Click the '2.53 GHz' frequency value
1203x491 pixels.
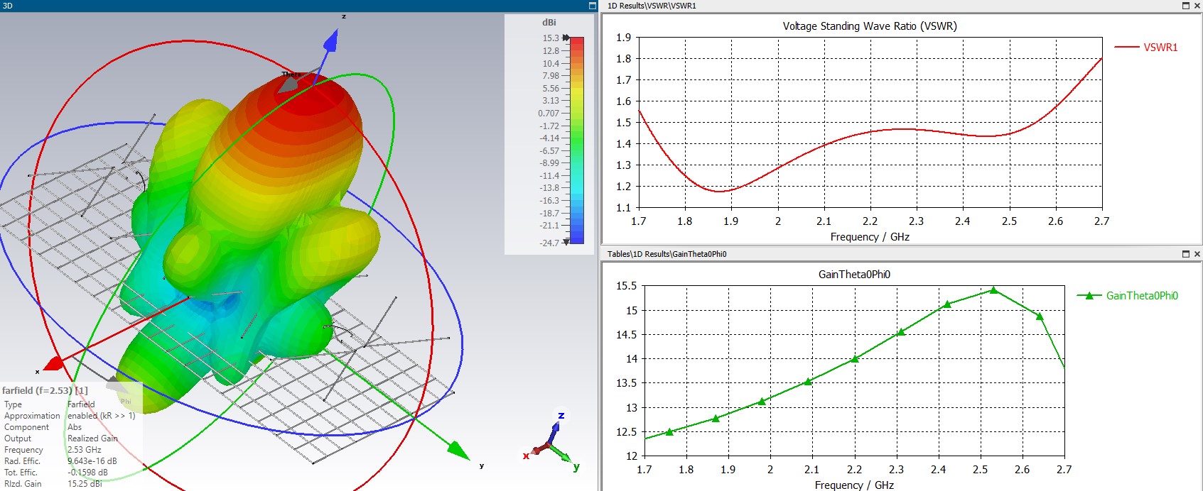click(85, 450)
